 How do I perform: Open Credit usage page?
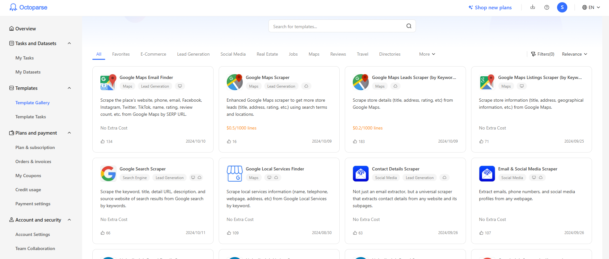coord(28,190)
